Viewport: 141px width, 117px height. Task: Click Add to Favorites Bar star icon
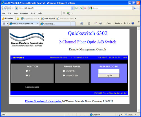(18, 19)
